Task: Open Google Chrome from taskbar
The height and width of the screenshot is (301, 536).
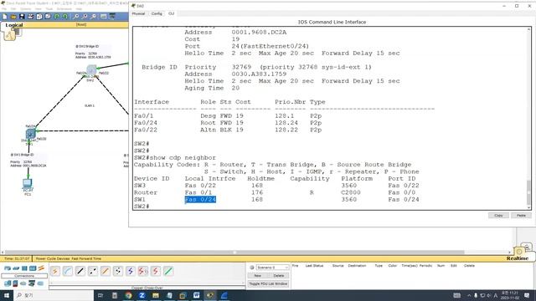Action: [x=128, y=295]
